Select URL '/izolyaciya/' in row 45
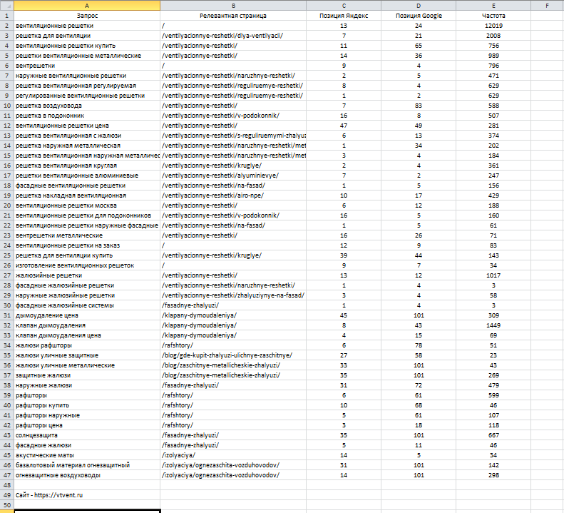The height and width of the screenshot is (513, 564). click(x=233, y=455)
